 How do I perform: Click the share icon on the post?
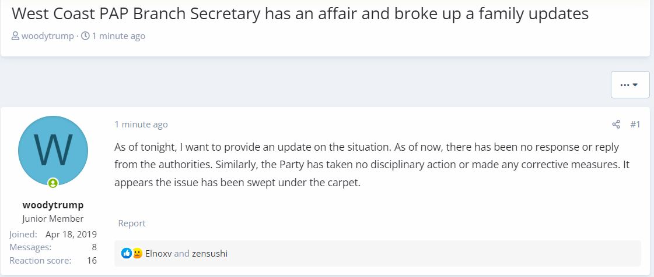click(616, 125)
